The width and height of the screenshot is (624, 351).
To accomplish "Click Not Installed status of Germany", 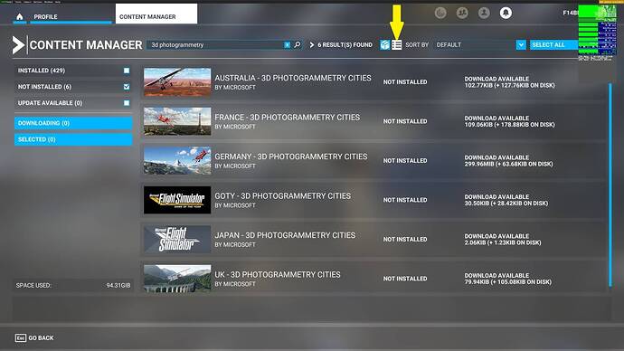I will [405, 161].
